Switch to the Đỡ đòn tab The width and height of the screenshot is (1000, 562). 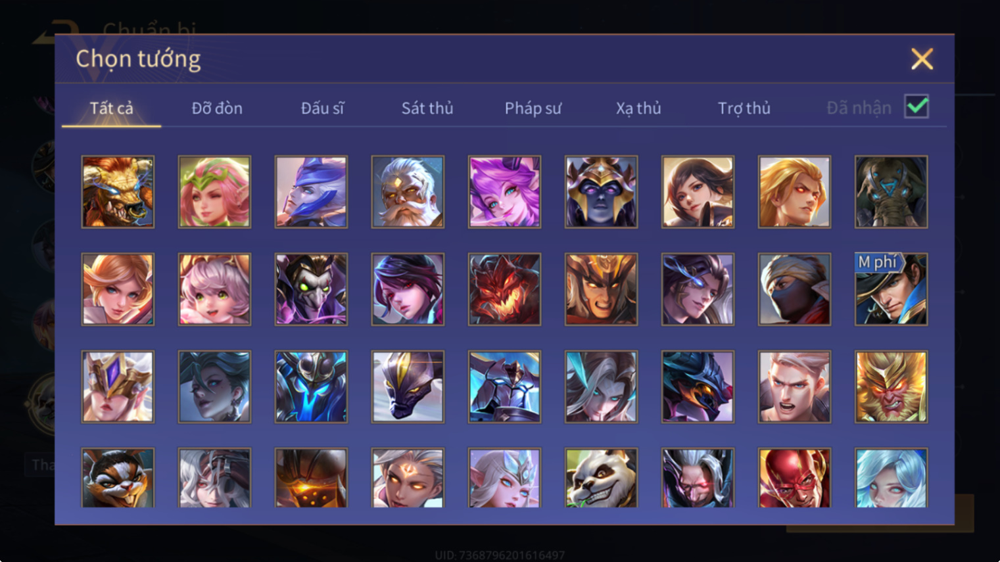point(217,108)
